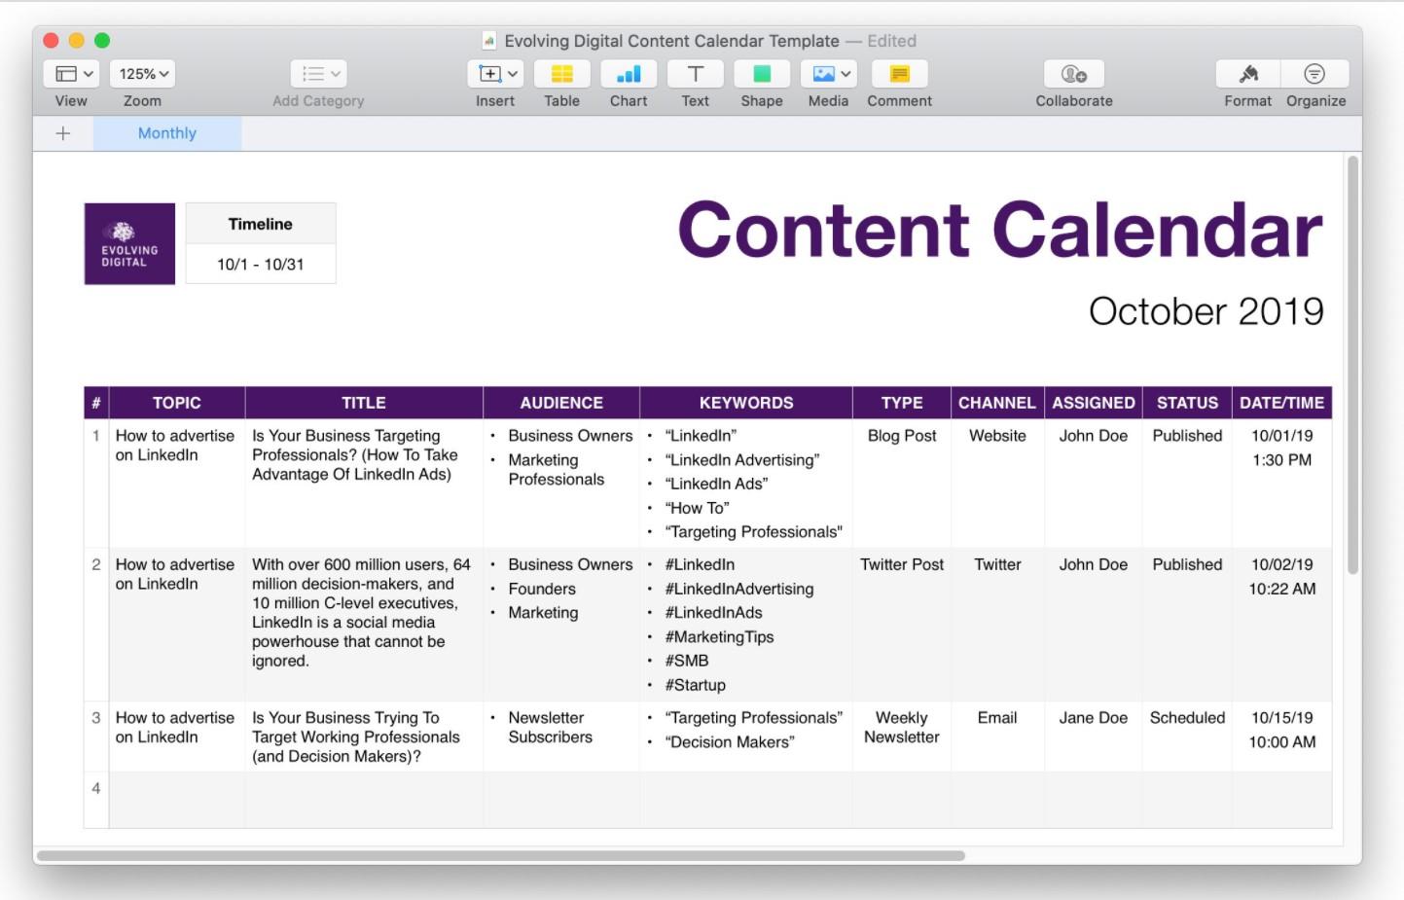1404x900 pixels.
Task: Add a new sheet with plus button
Action: [63, 133]
